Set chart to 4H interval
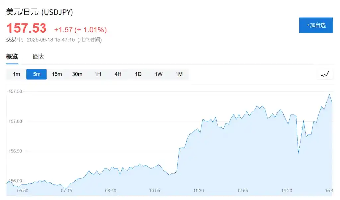Image resolution: width=340 pixels, height=200 pixels. tap(118, 74)
